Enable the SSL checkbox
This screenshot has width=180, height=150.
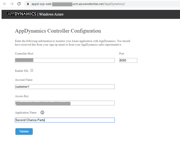(32, 70)
